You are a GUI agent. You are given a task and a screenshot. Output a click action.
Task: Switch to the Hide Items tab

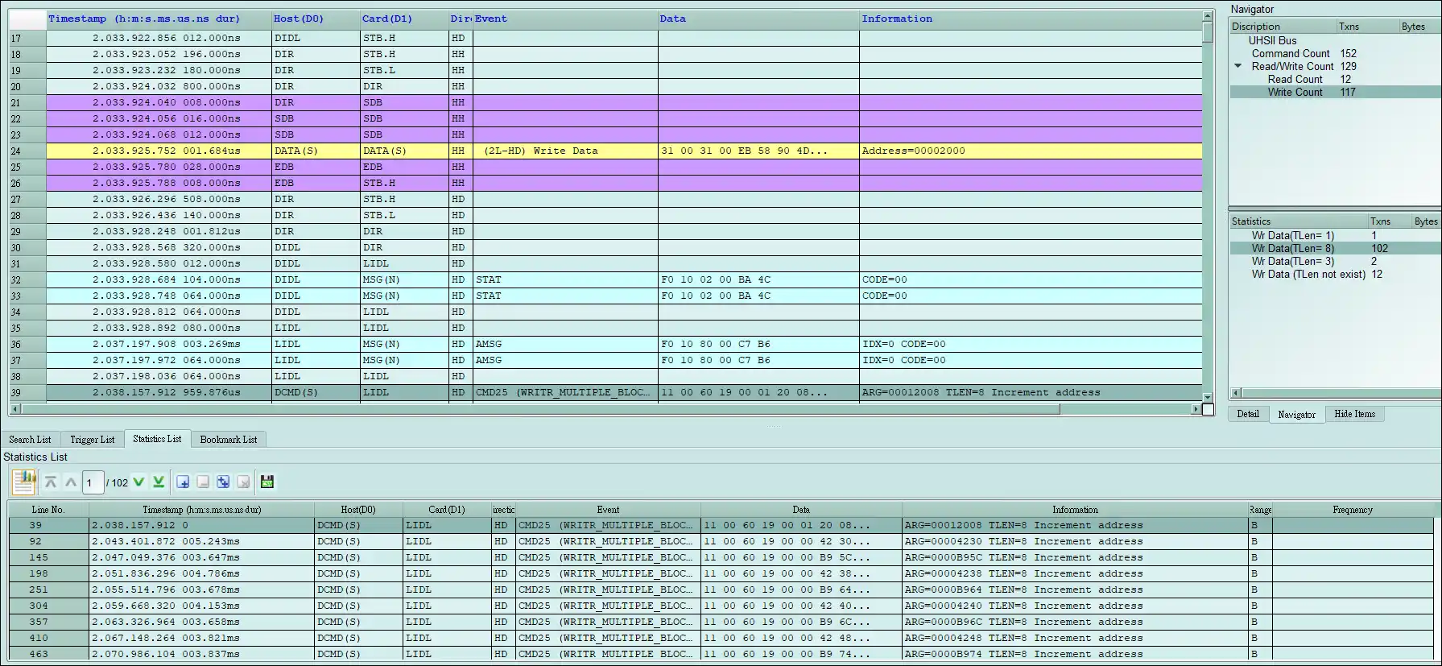[1354, 414]
